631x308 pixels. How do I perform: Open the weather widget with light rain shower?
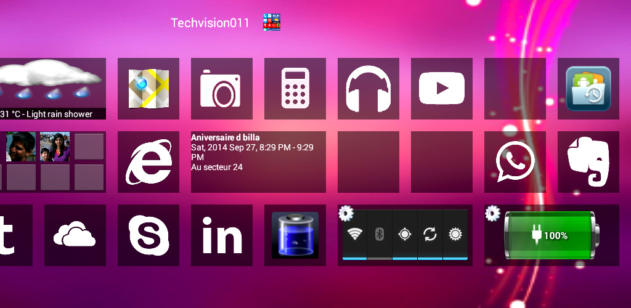coord(53,89)
